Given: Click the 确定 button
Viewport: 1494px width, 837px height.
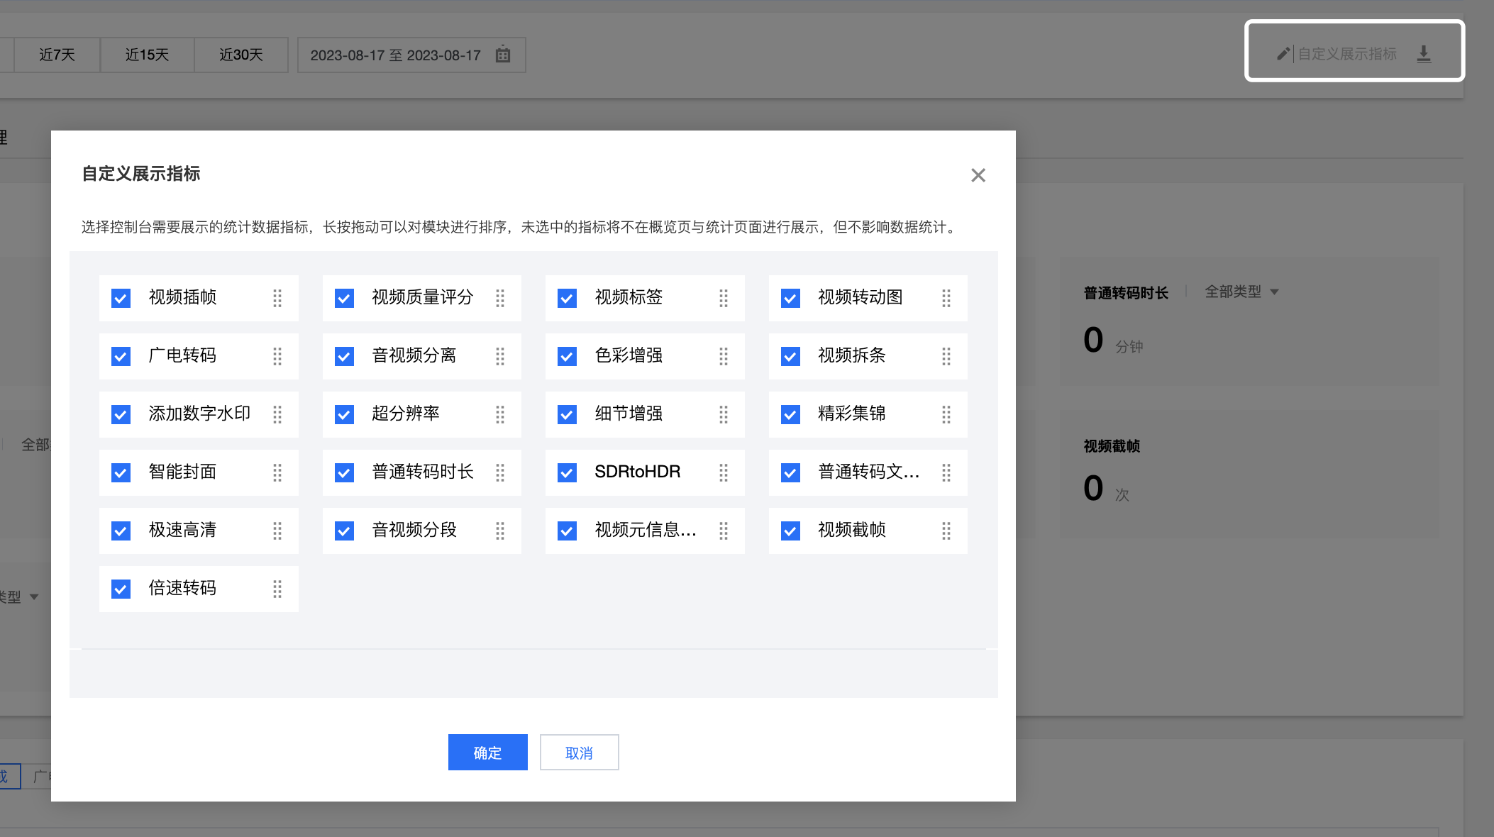Looking at the screenshot, I should pos(487,753).
